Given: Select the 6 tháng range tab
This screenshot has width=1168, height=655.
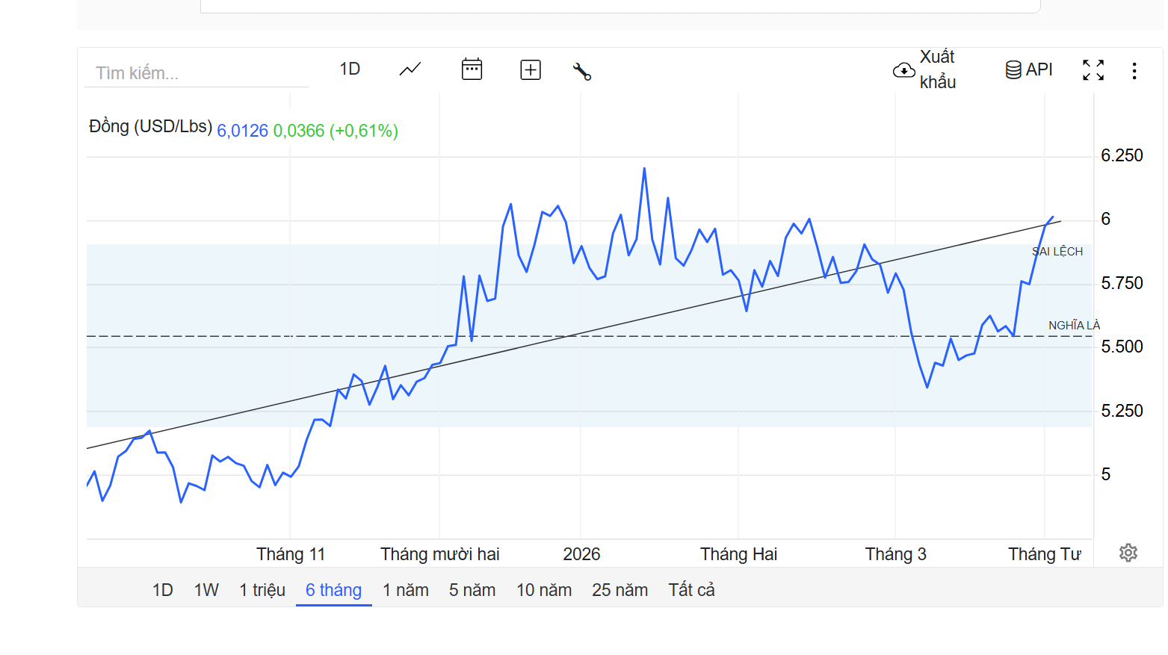Looking at the screenshot, I should pos(333,590).
